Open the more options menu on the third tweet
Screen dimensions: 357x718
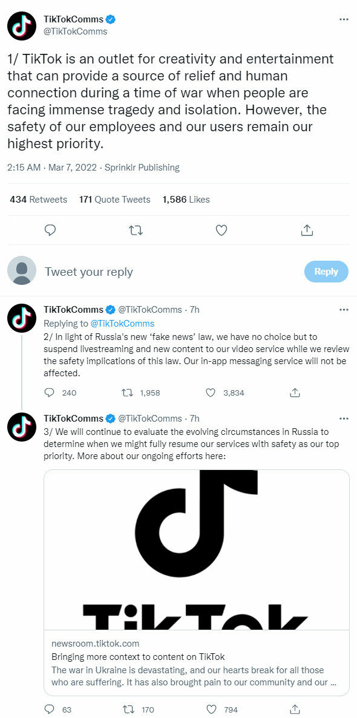pos(344,419)
